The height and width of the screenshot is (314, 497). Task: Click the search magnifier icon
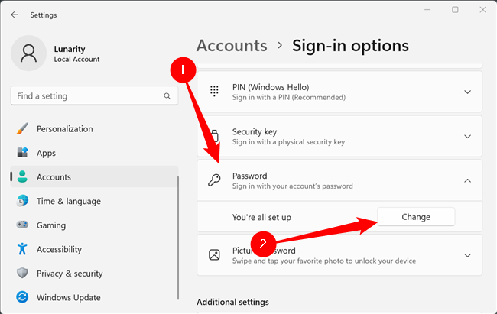(x=167, y=96)
